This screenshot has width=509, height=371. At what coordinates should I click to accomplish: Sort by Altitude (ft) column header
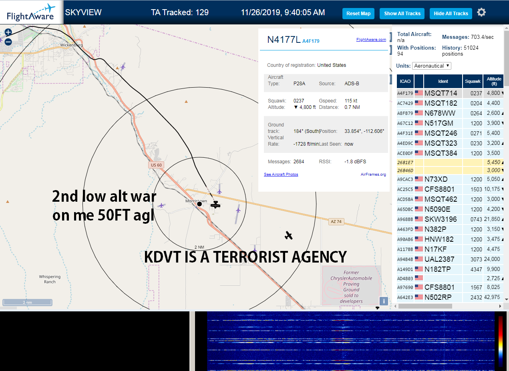point(494,81)
